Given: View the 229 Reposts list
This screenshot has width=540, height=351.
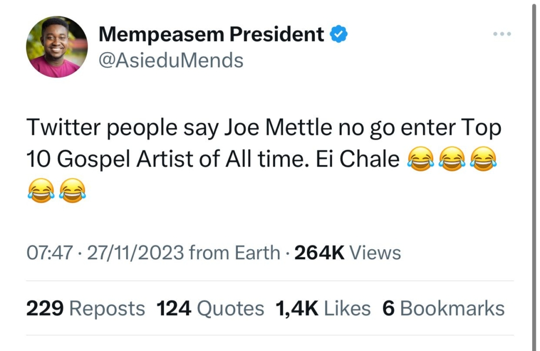Looking at the screenshot, I should point(85,308).
